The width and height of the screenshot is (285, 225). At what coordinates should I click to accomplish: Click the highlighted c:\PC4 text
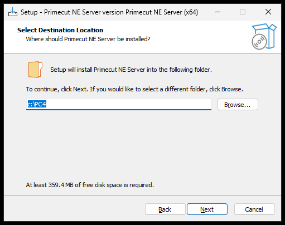(x=37, y=104)
